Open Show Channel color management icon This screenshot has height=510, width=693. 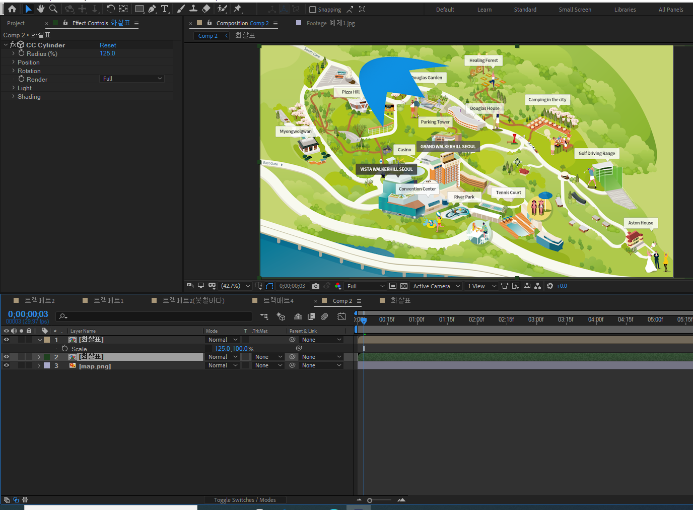(x=338, y=286)
